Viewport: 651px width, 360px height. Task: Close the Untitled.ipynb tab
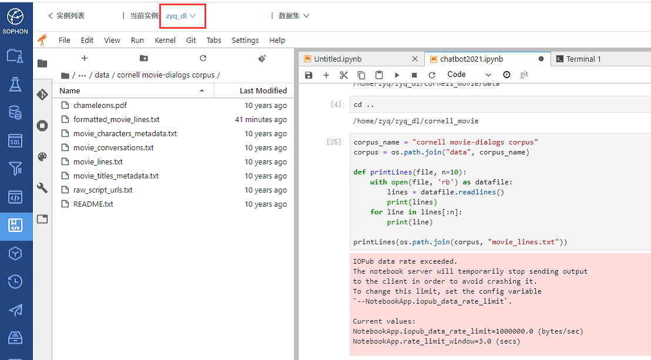pos(415,59)
